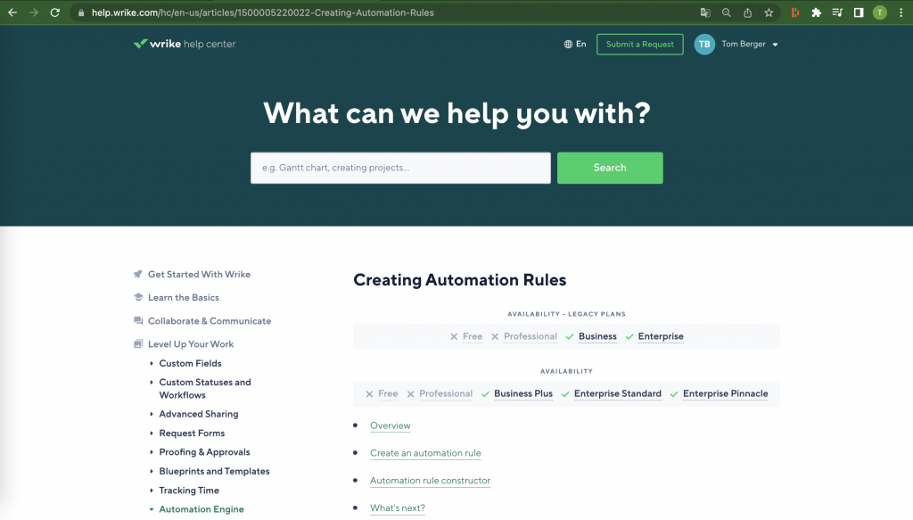Click the help center search input field
The width and height of the screenshot is (913, 520).
click(400, 168)
